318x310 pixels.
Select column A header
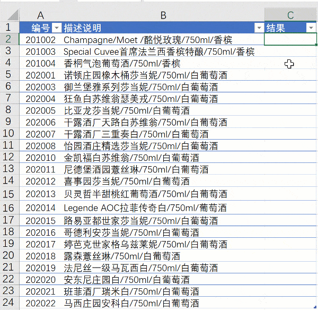pyautogui.click(x=41, y=15)
